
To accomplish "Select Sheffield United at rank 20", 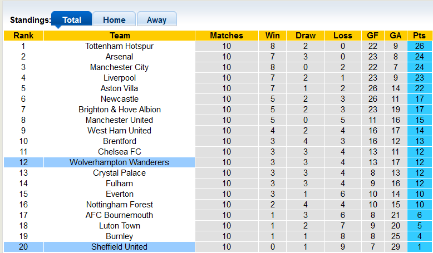I will 119,247.
